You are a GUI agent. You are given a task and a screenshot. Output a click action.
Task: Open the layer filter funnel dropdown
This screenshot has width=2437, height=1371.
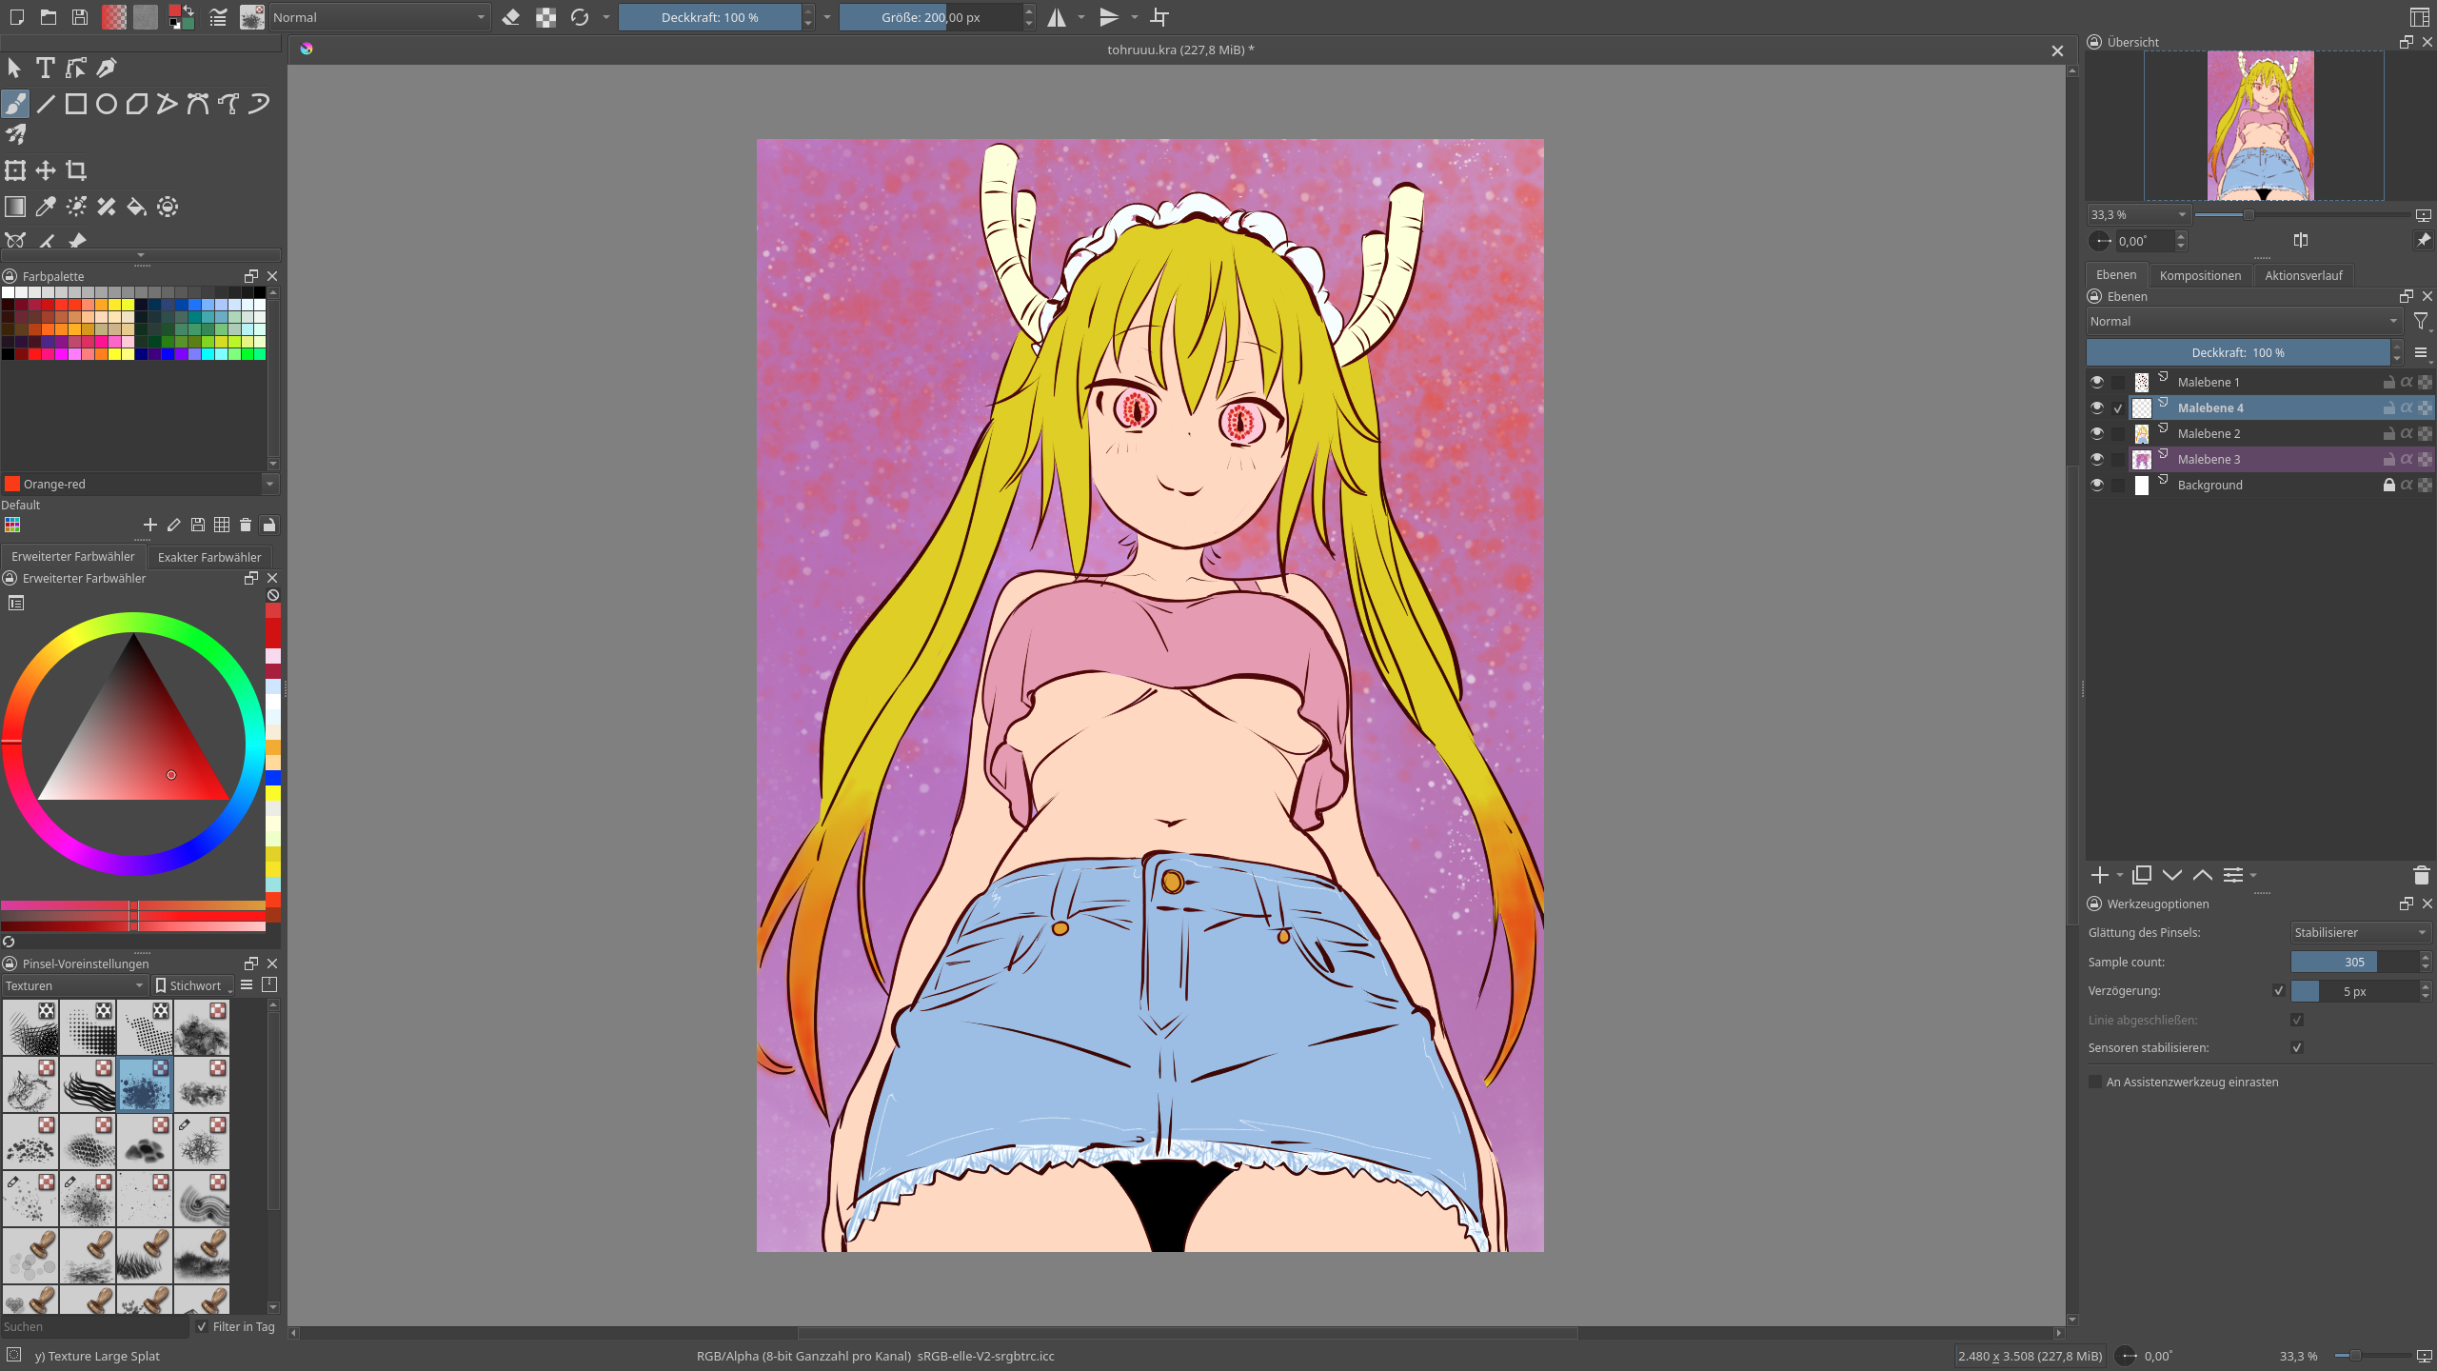pyautogui.click(x=2422, y=322)
